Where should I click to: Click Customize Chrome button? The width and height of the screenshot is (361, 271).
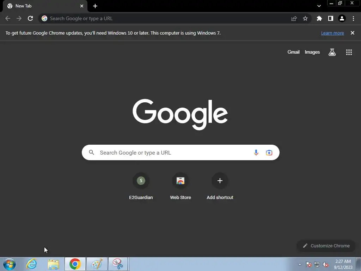click(x=326, y=246)
